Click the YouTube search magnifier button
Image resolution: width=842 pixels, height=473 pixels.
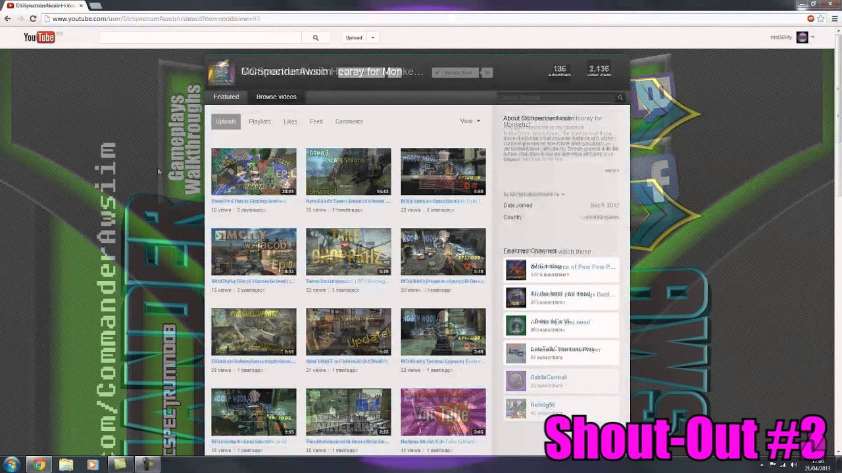[x=316, y=37]
